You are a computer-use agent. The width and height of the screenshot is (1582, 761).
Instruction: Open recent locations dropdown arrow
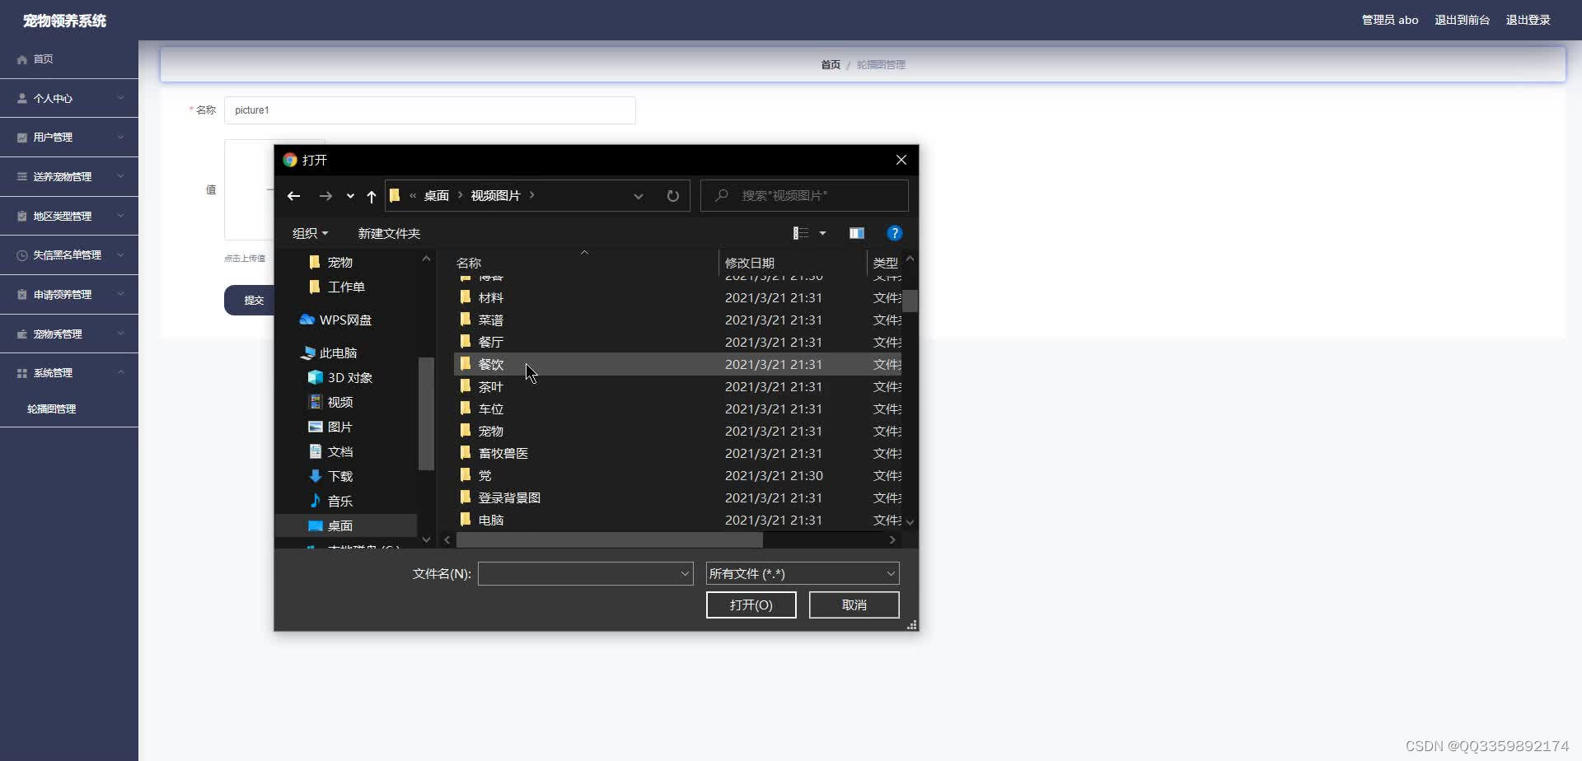(x=350, y=196)
